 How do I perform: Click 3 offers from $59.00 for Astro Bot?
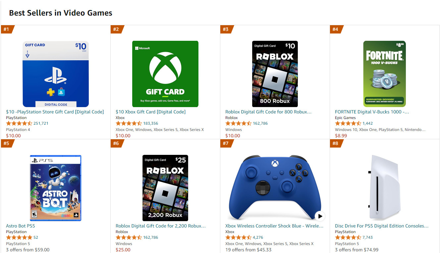click(27, 250)
